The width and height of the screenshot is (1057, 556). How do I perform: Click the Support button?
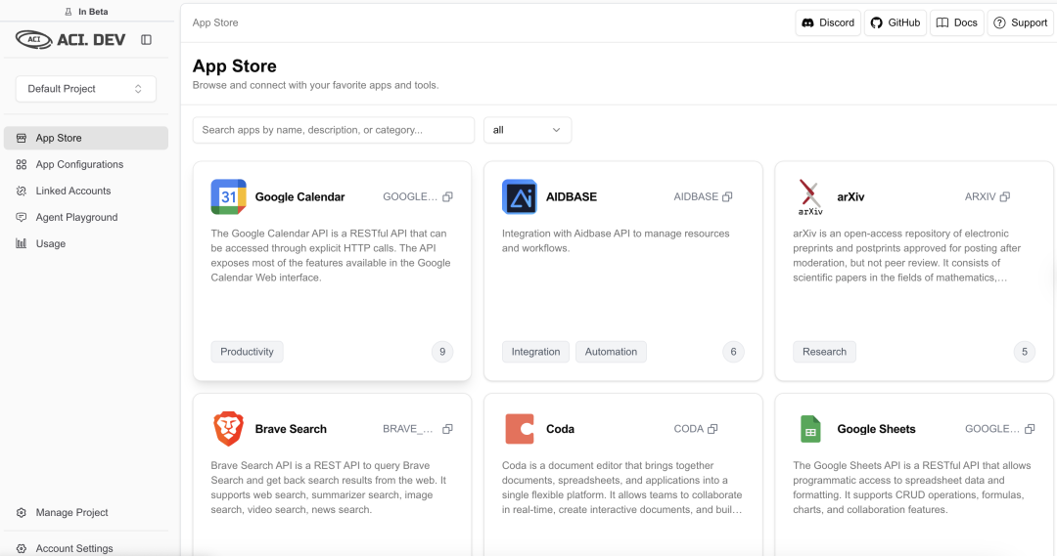tap(1021, 22)
